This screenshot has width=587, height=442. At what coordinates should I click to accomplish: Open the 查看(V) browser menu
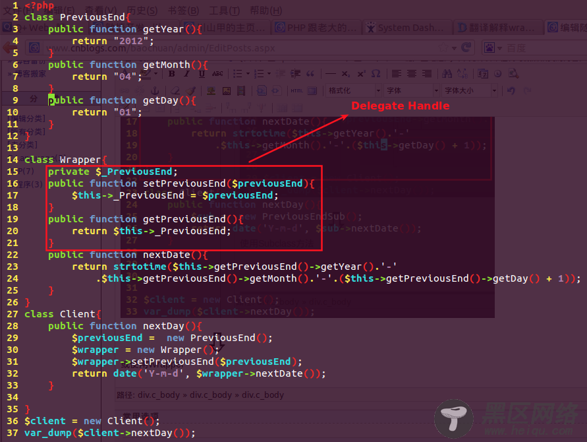pos(100,11)
